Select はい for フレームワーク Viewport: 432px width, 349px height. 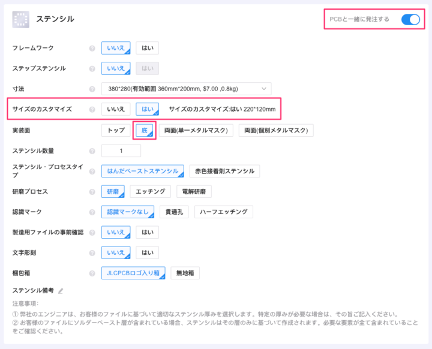147,49
